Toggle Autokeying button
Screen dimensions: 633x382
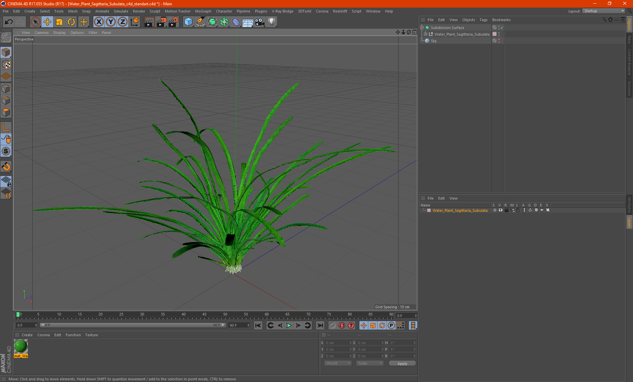tap(342, 325)
